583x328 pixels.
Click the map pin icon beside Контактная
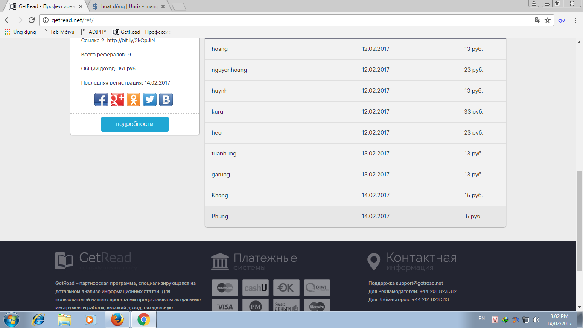(374, 261)
